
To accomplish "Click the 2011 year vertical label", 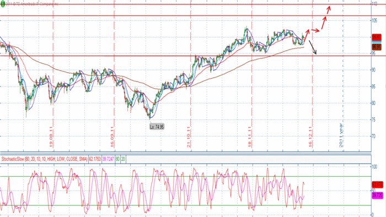I will (341, 135).
